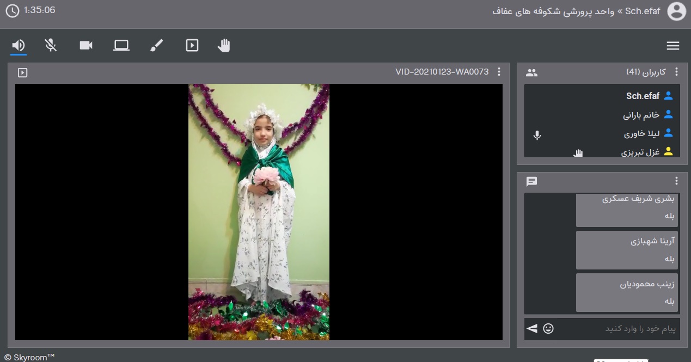Click the Skyroom copyright link
The height and width of the screenshot is (362, 691).
(30, 357)
